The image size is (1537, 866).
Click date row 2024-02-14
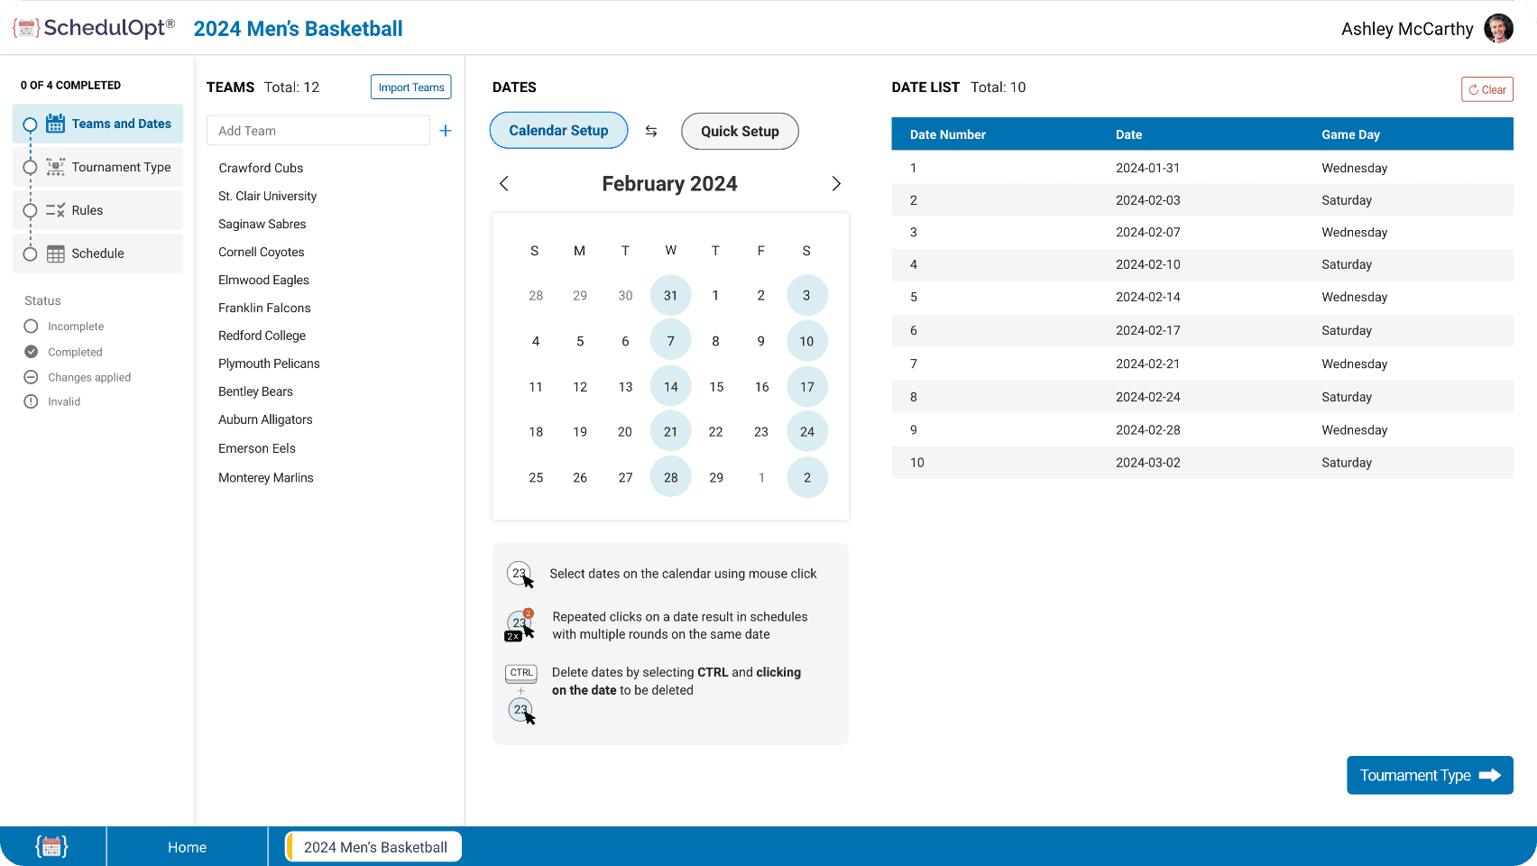[x=1202, y=297]
